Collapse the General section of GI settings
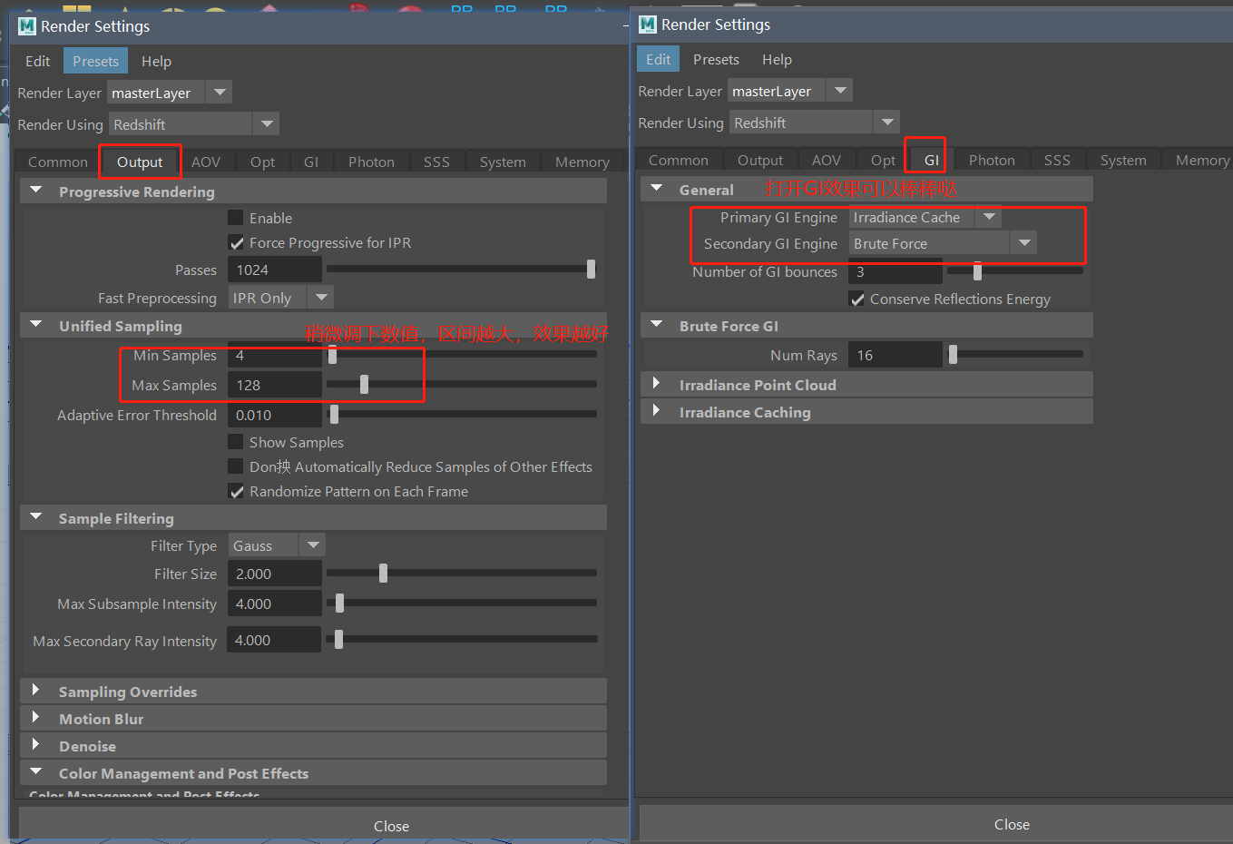The image size is (1233, 844). tap(657, 189)
